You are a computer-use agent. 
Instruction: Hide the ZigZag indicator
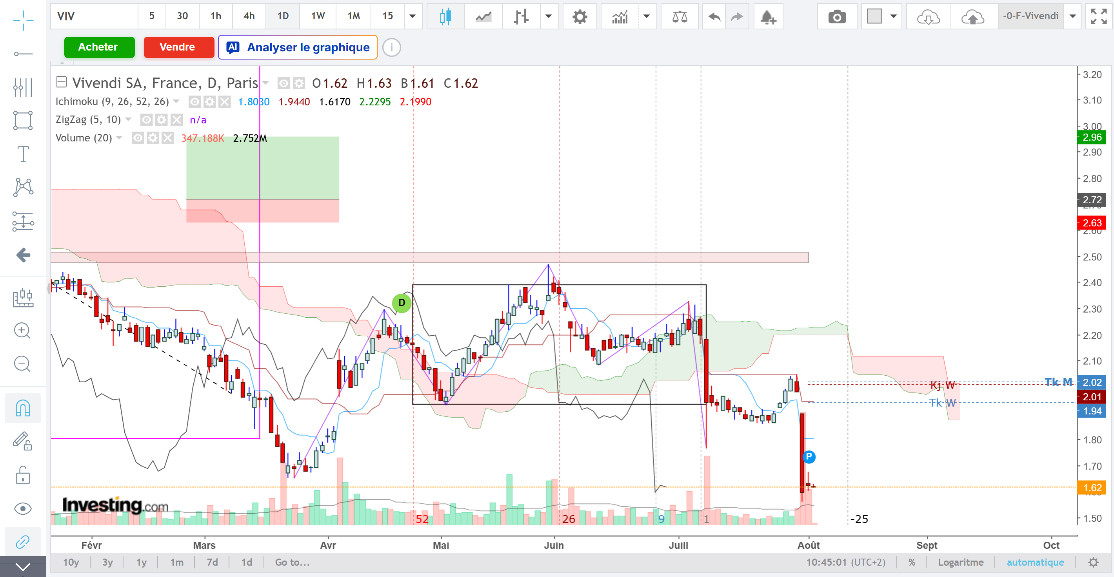click(x=147, y=119)
